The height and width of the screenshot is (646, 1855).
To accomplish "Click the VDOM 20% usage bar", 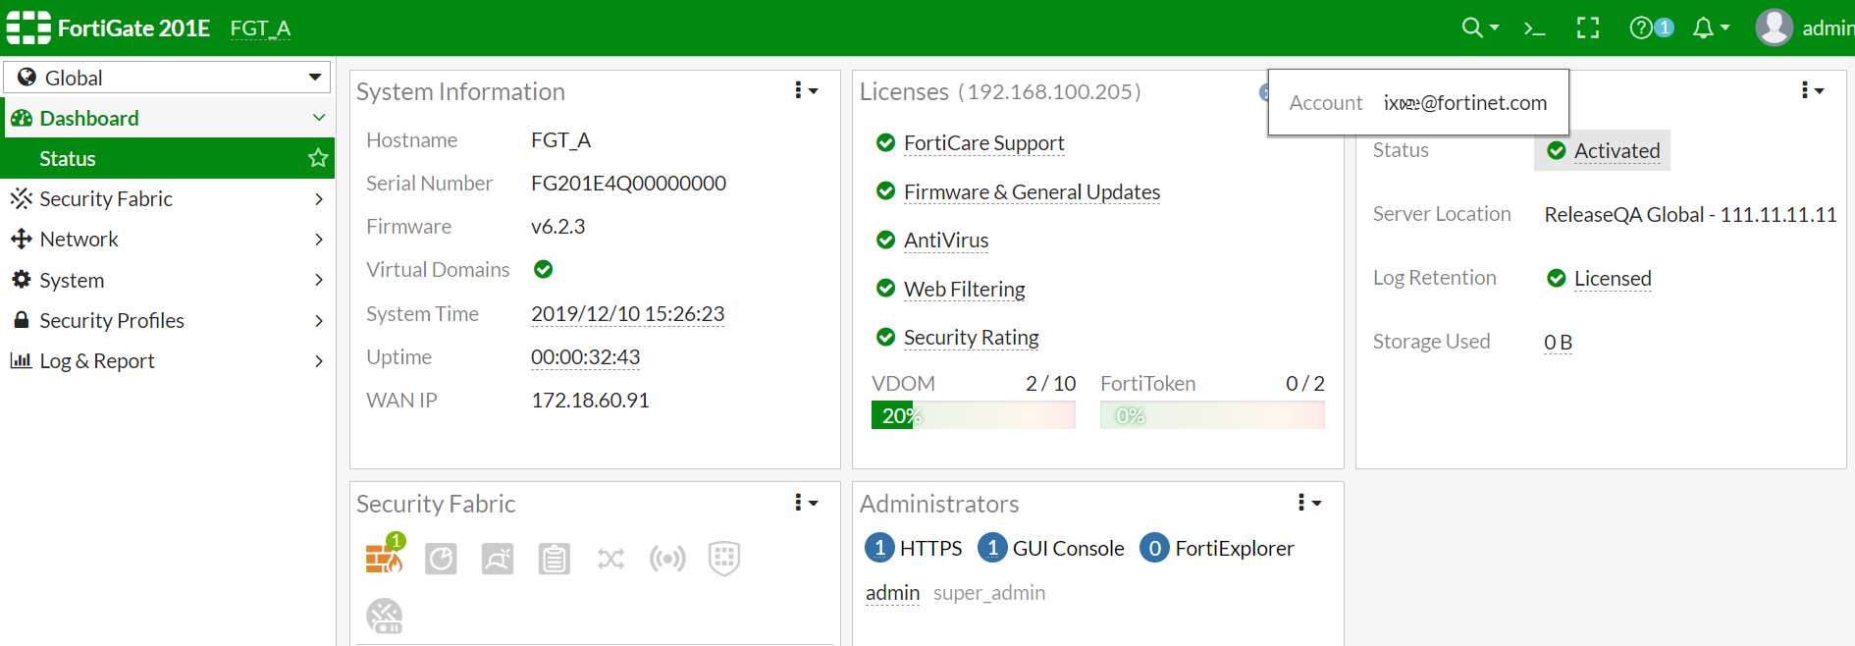I will point(973,415).
